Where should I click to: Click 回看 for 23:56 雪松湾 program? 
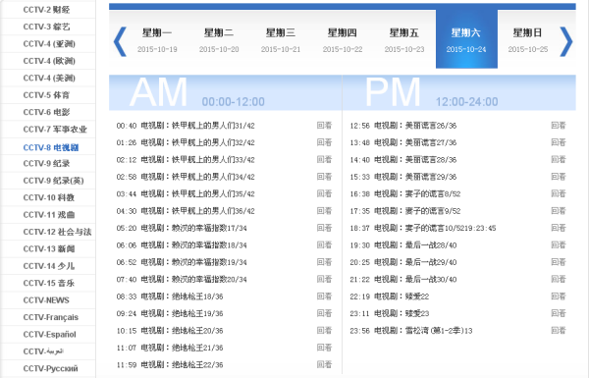pos(559,331)
